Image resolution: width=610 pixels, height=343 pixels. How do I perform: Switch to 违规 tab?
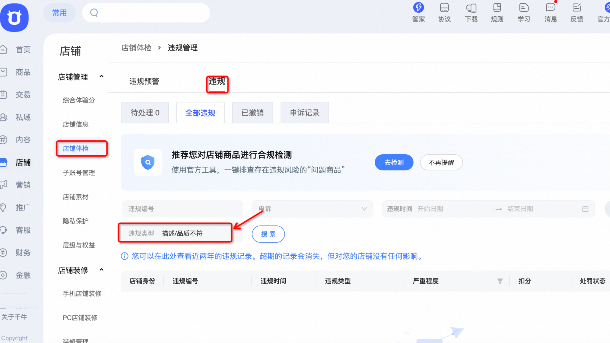click(217, 81)
